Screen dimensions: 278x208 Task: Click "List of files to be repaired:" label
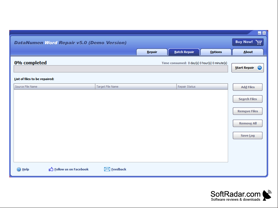coord(34,79)
